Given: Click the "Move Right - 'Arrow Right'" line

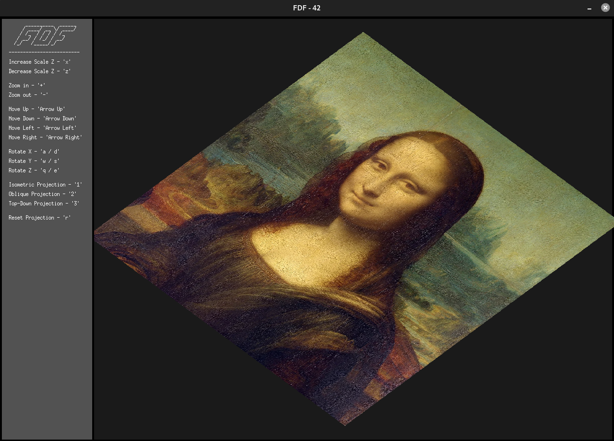Looking at the screenshot, I should click(45, 137).
